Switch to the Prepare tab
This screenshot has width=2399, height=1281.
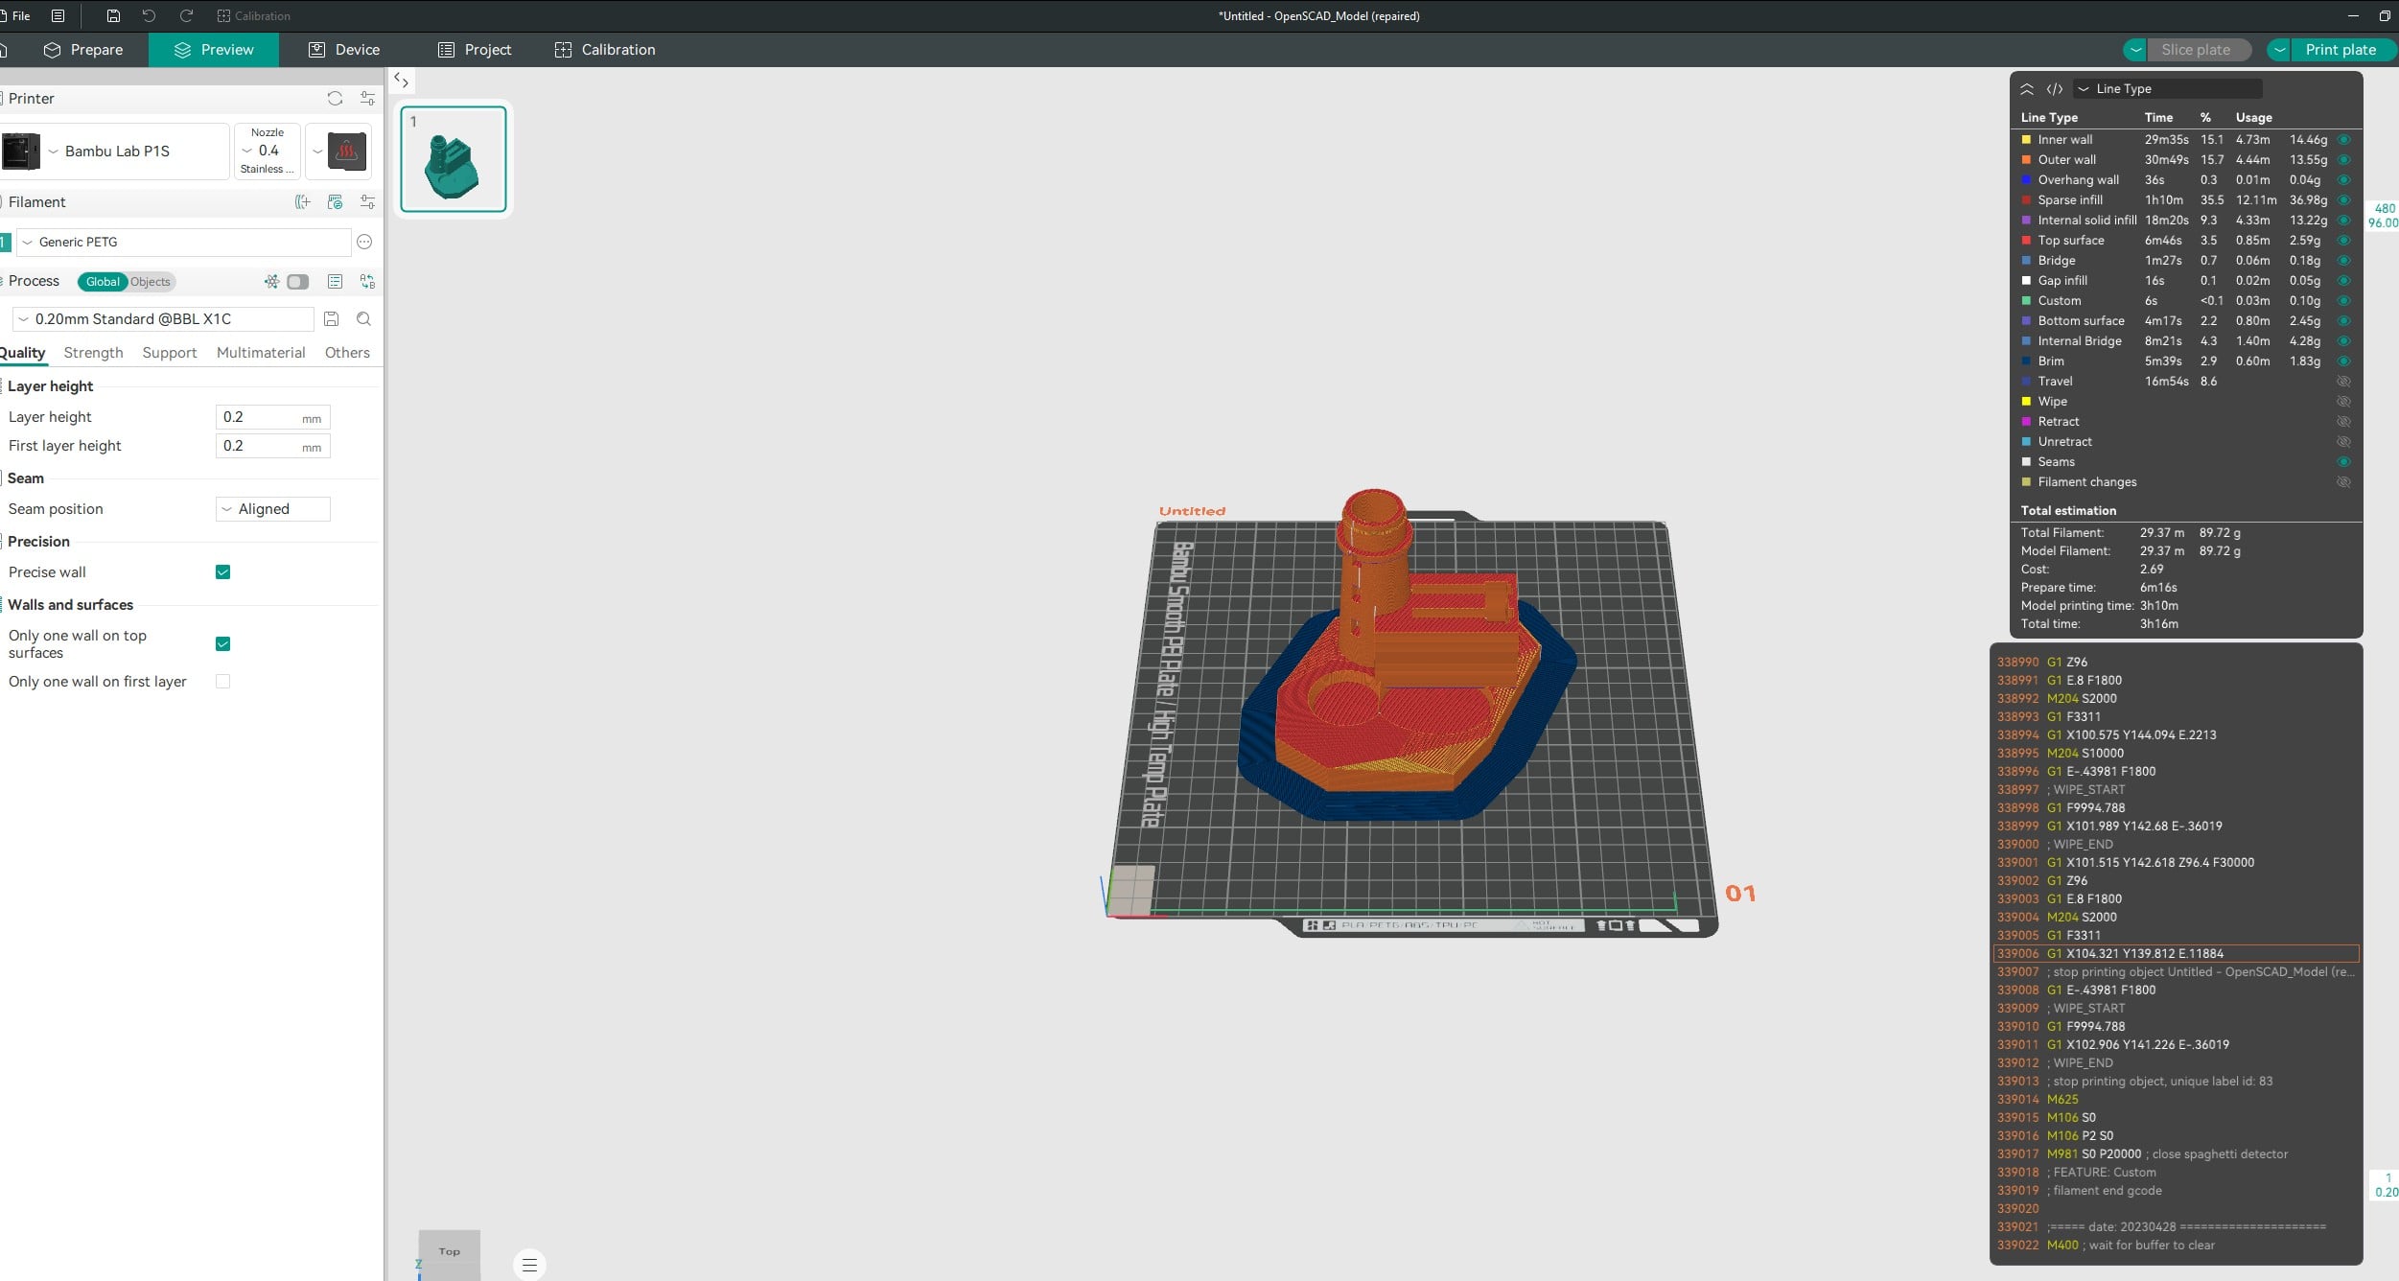(x=83, y=49)
